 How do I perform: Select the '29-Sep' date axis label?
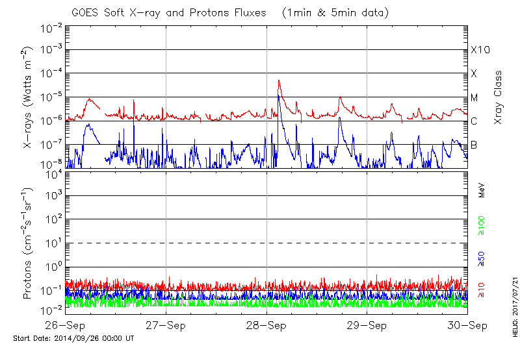(x=367, y=325)
